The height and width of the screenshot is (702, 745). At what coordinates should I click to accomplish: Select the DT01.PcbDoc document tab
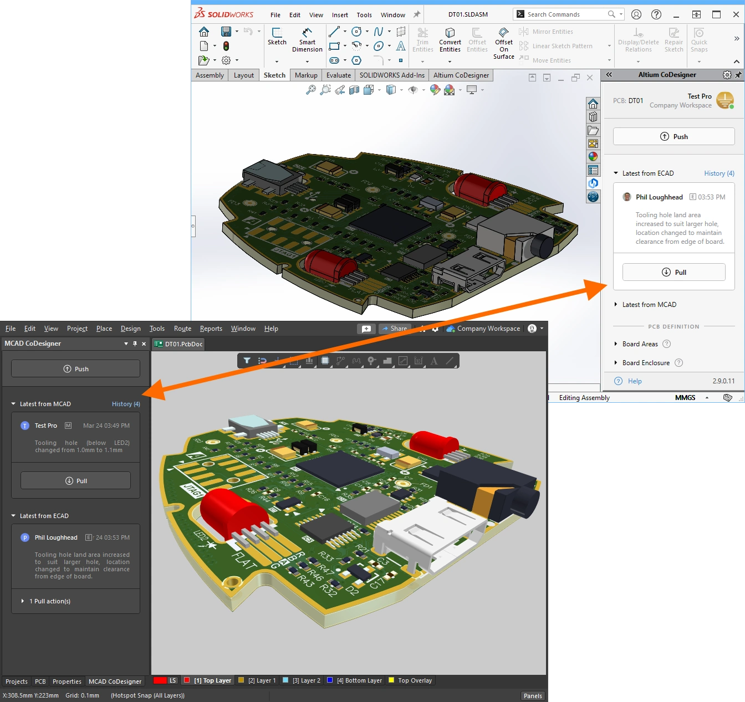pos(178,344)
